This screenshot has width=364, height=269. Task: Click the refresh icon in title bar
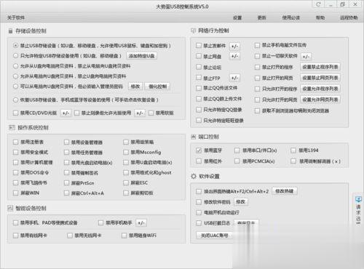tap(318, 4)
